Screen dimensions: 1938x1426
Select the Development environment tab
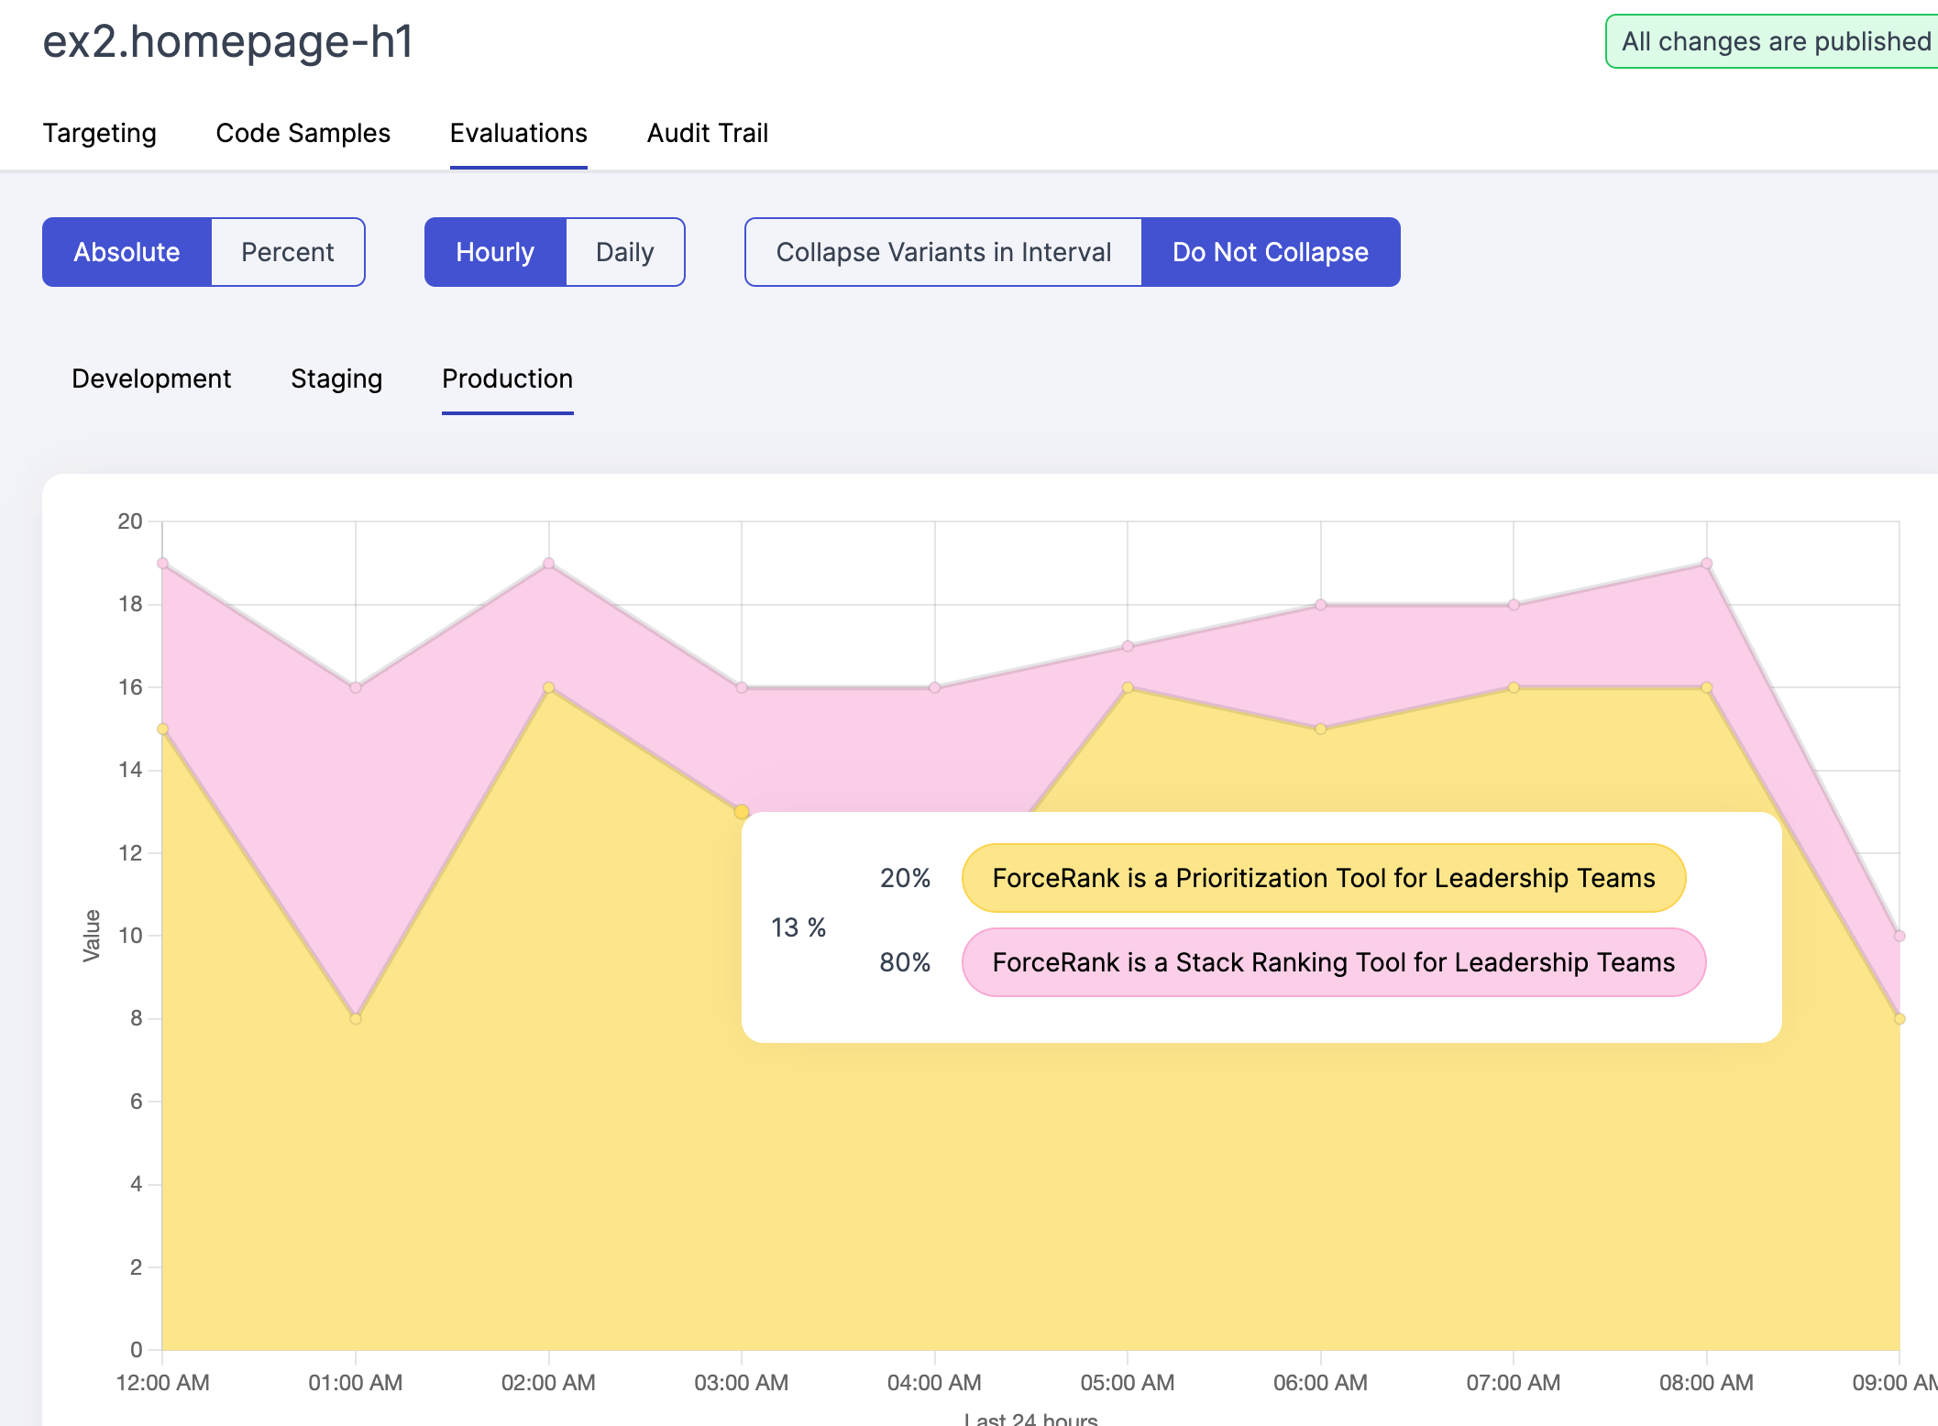[x=151, y=378]
